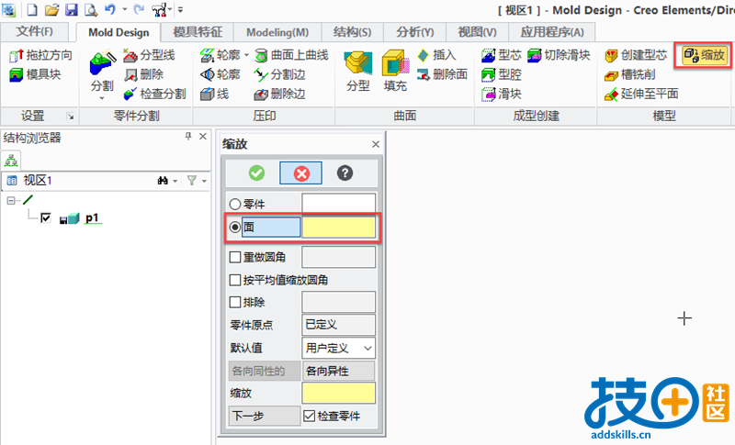Select the 线 imprint tool
735x445 pixels.
(215, 94)
